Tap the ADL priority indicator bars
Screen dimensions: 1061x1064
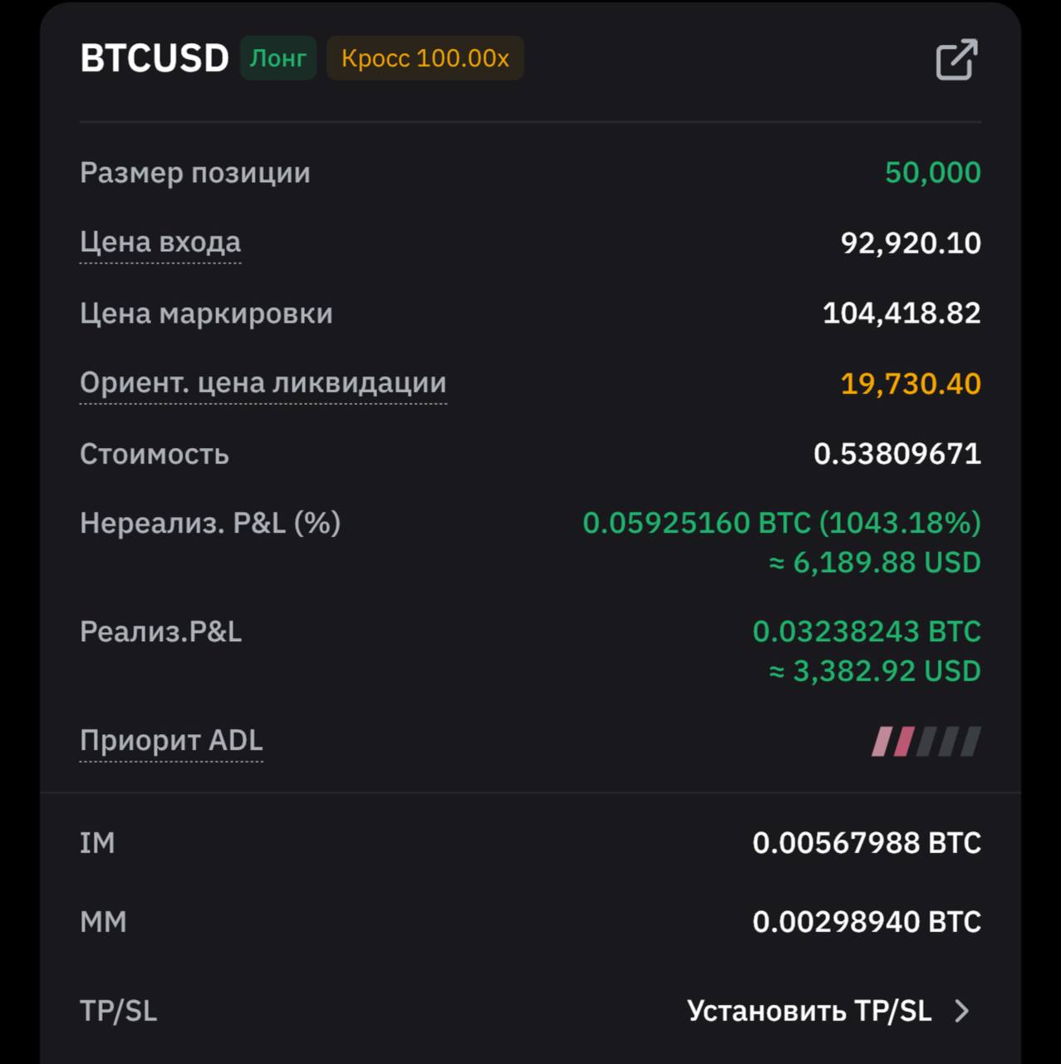[926, 741]
